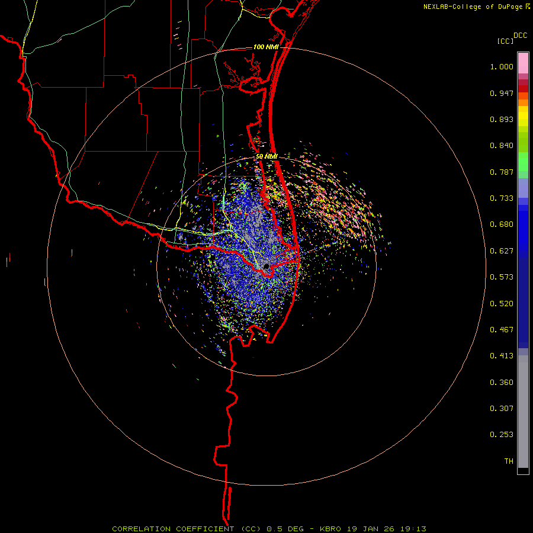Click the 0.253 legend value

(x=502, y=435)
